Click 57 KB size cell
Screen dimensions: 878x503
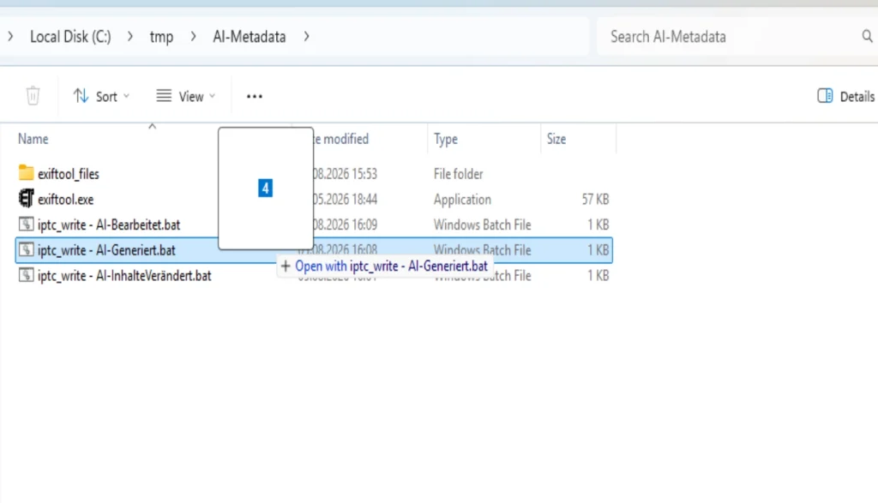point(595,199)
